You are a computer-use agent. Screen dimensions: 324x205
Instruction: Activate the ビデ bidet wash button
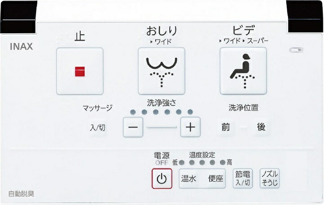click(243, 71)
